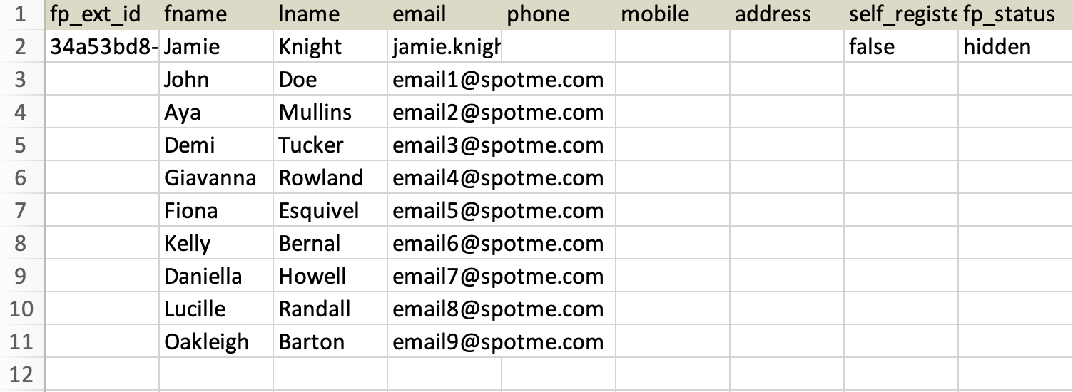
Task: Select row 2 header
Action: (22, 47)
